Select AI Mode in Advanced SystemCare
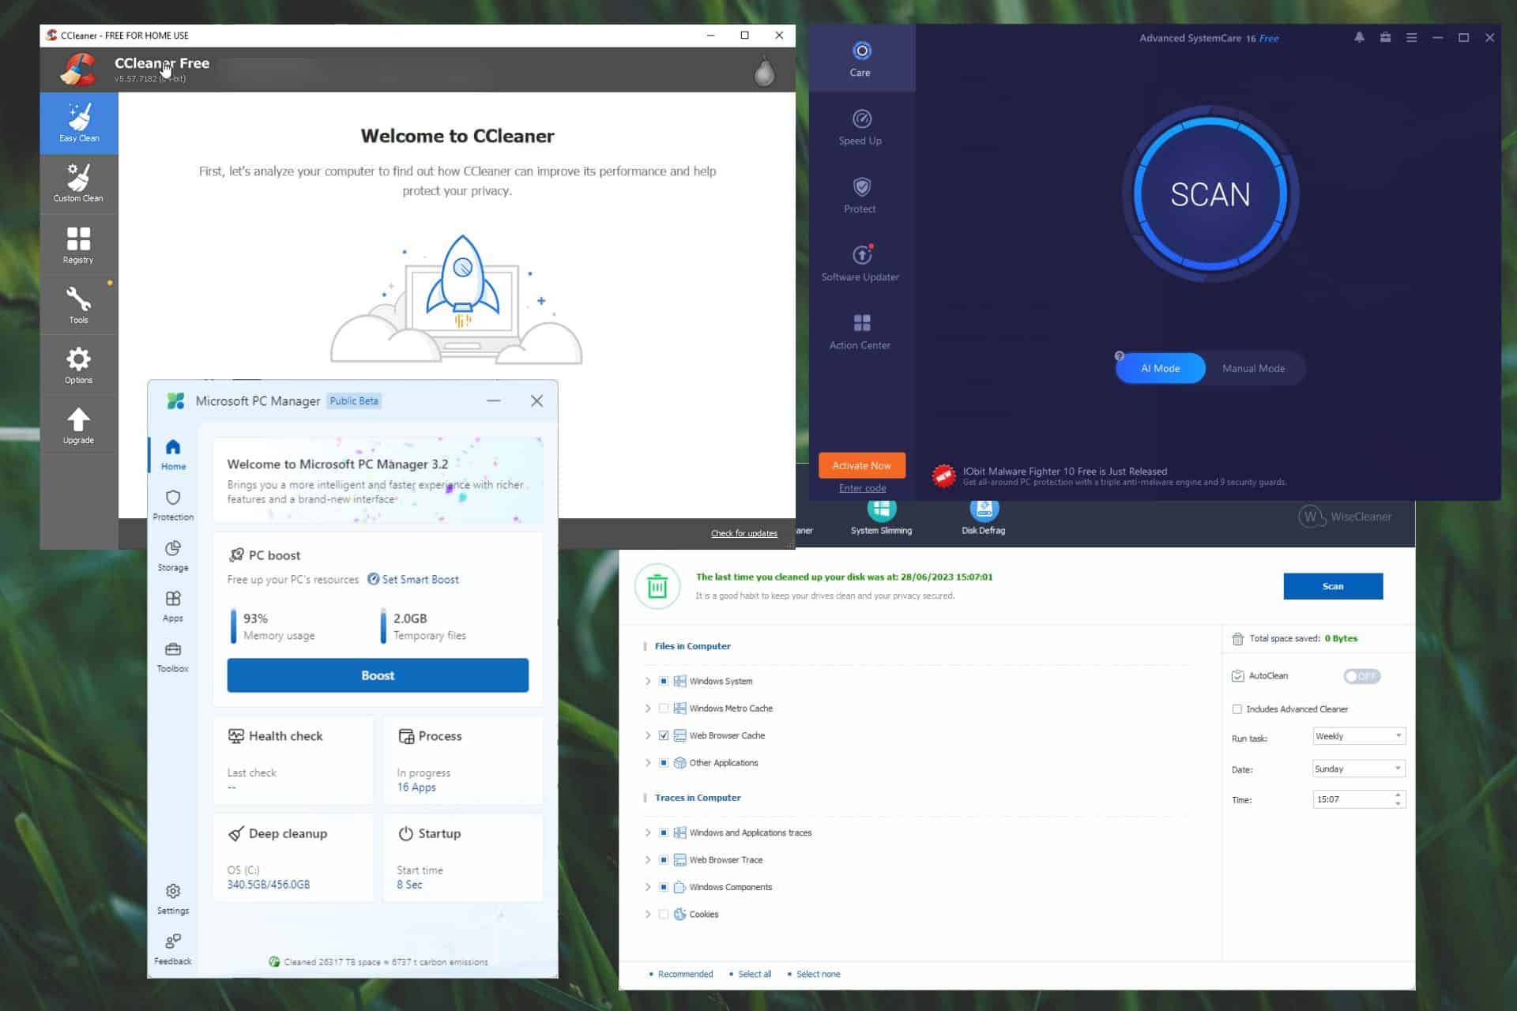 (x=1161, y=368)
